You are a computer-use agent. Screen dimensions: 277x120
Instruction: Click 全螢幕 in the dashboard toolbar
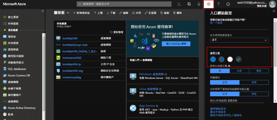tap(150, 13)
